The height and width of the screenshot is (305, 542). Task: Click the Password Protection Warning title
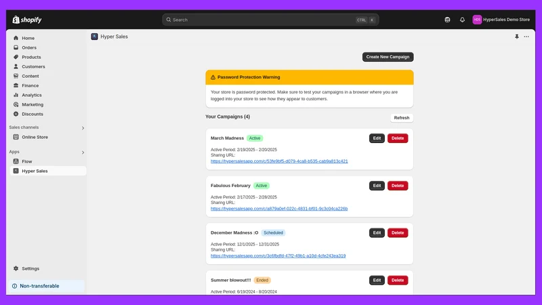(x=249, y=77)
